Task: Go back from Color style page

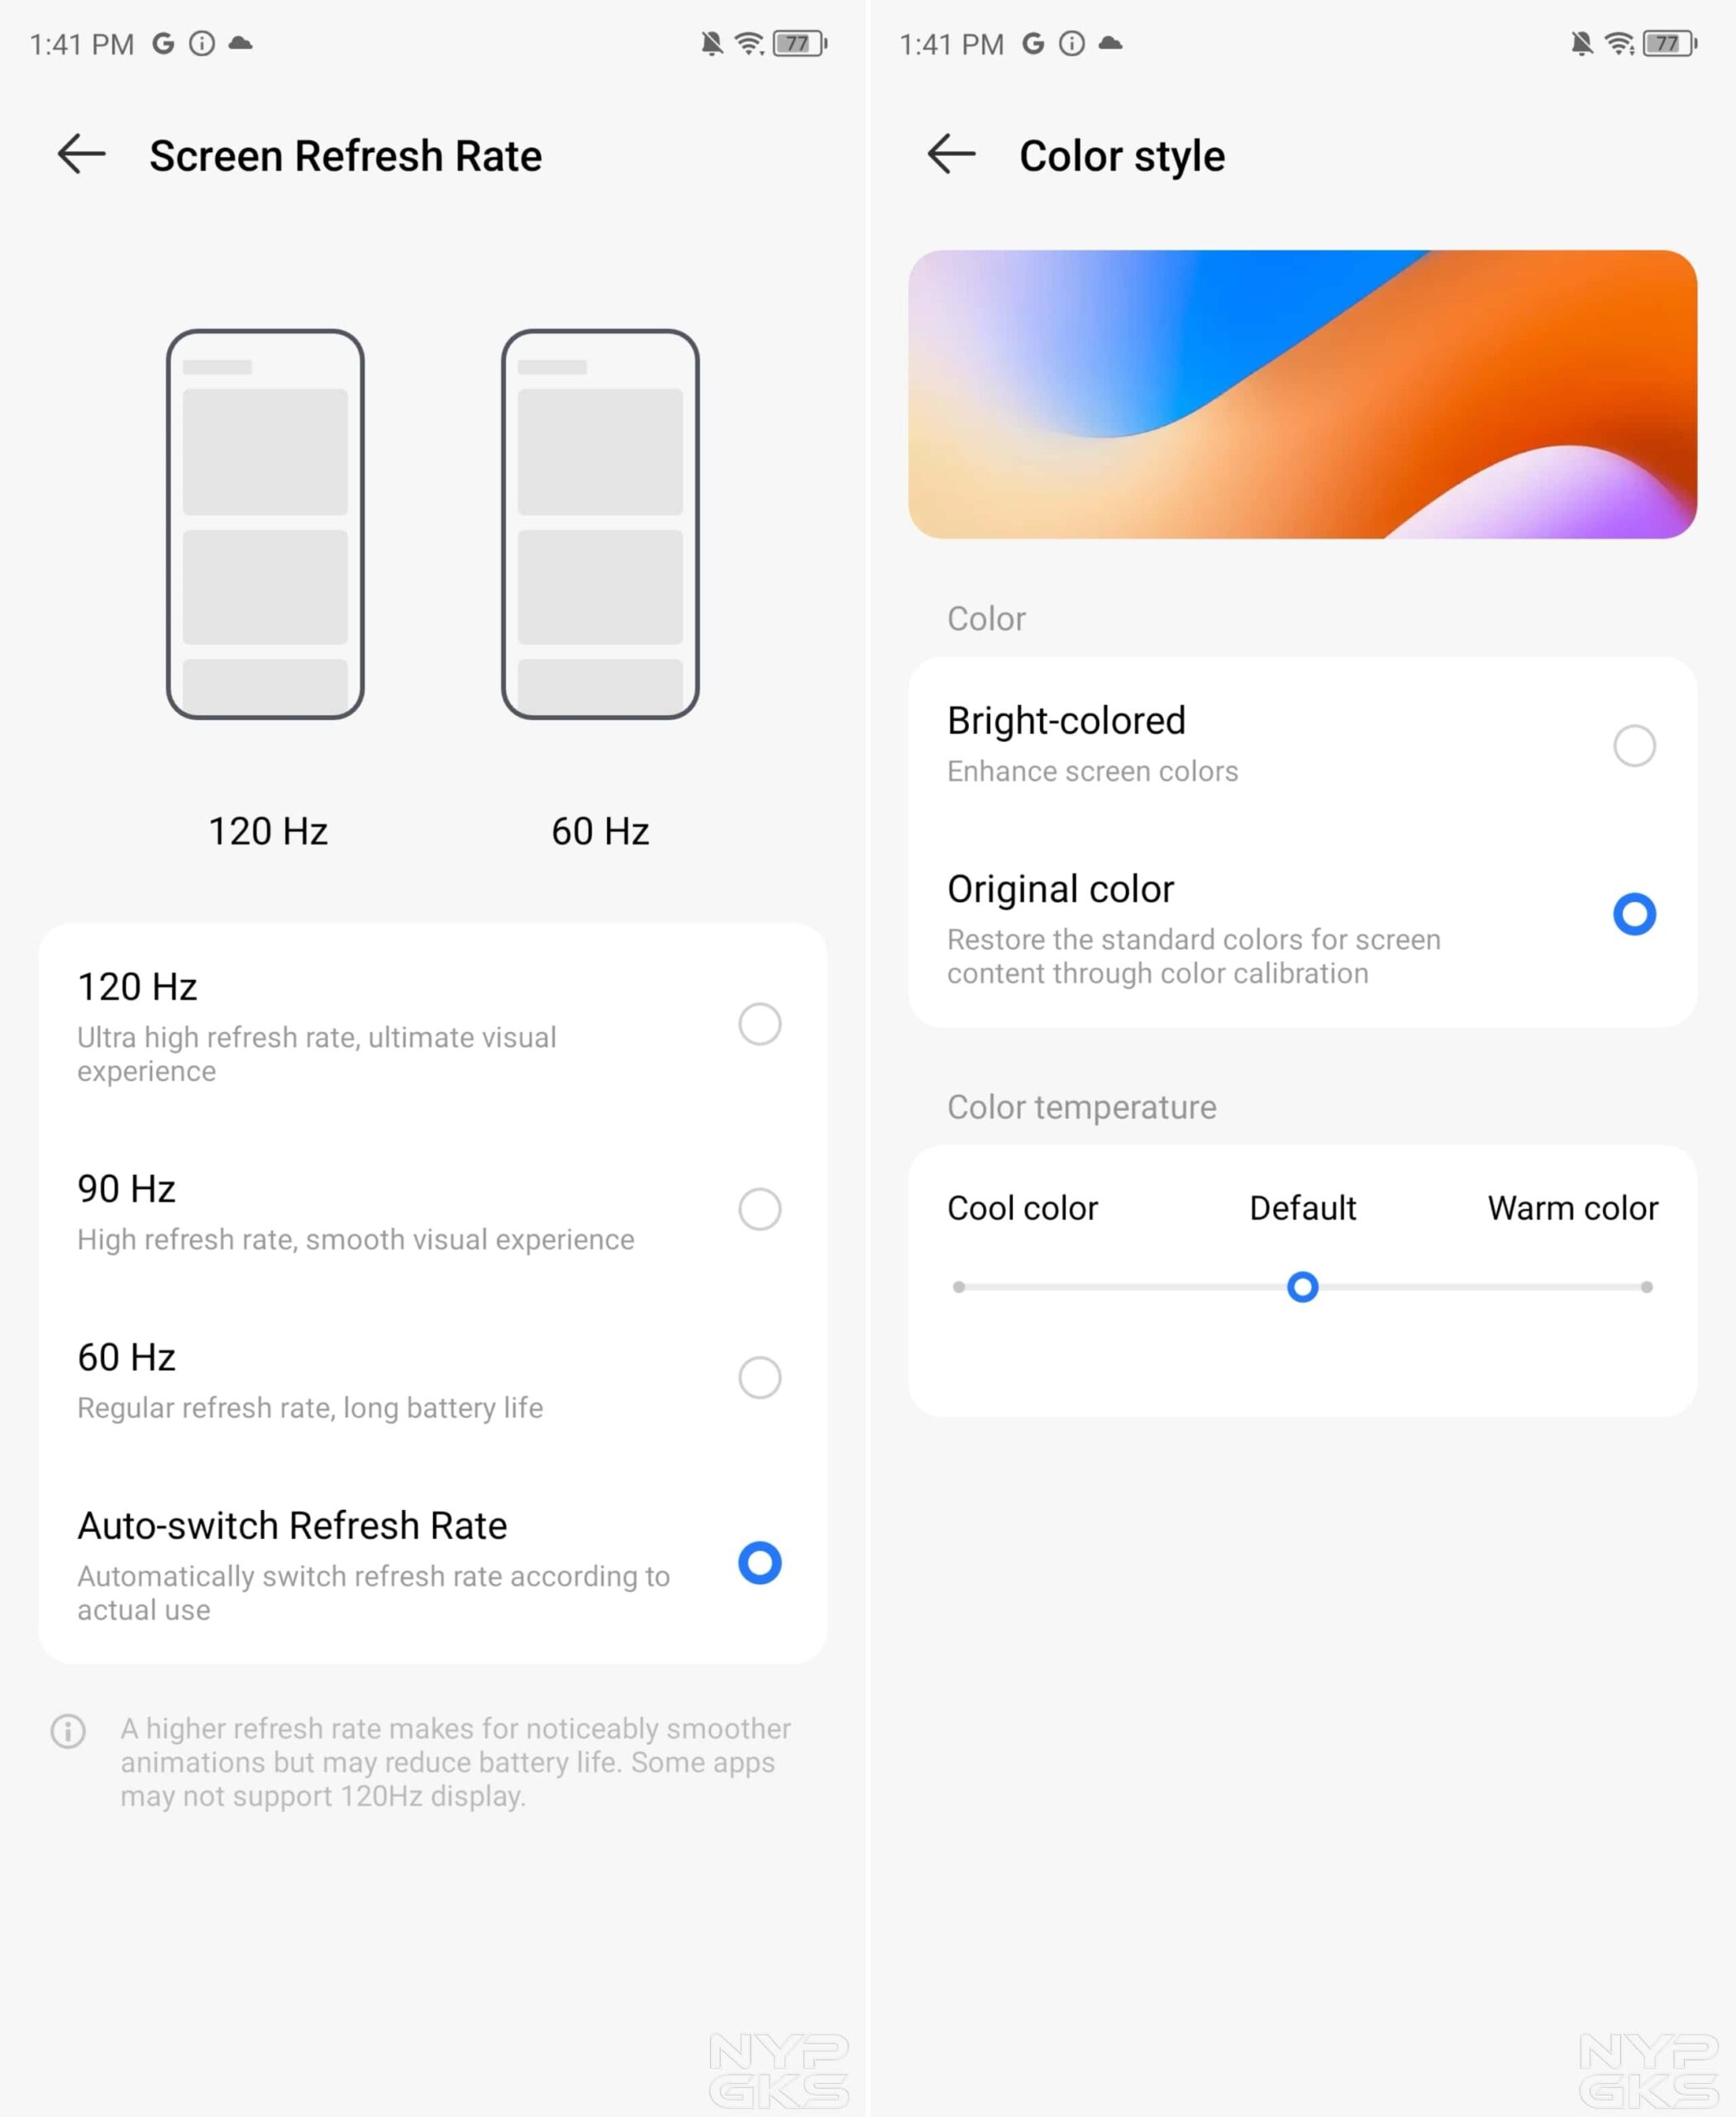Action: coord(951,154)
